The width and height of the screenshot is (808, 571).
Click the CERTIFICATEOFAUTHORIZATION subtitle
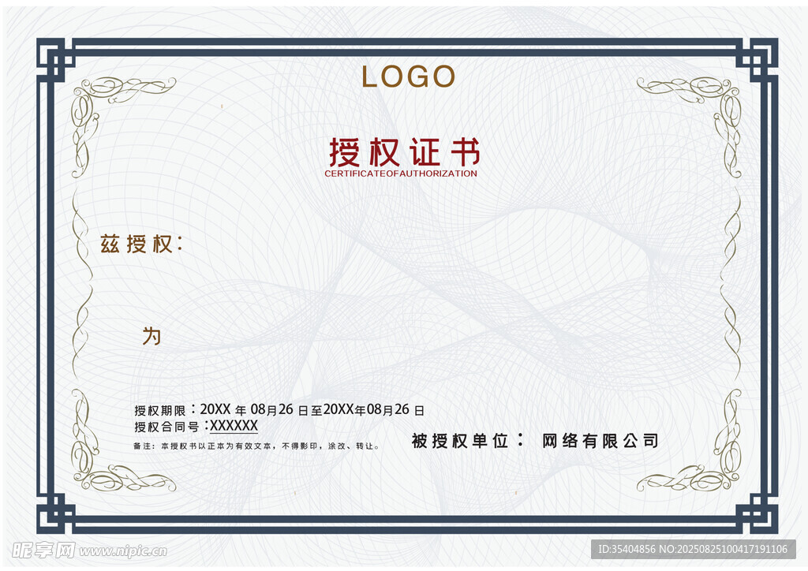pyautogui.click(x=401, y=174)
